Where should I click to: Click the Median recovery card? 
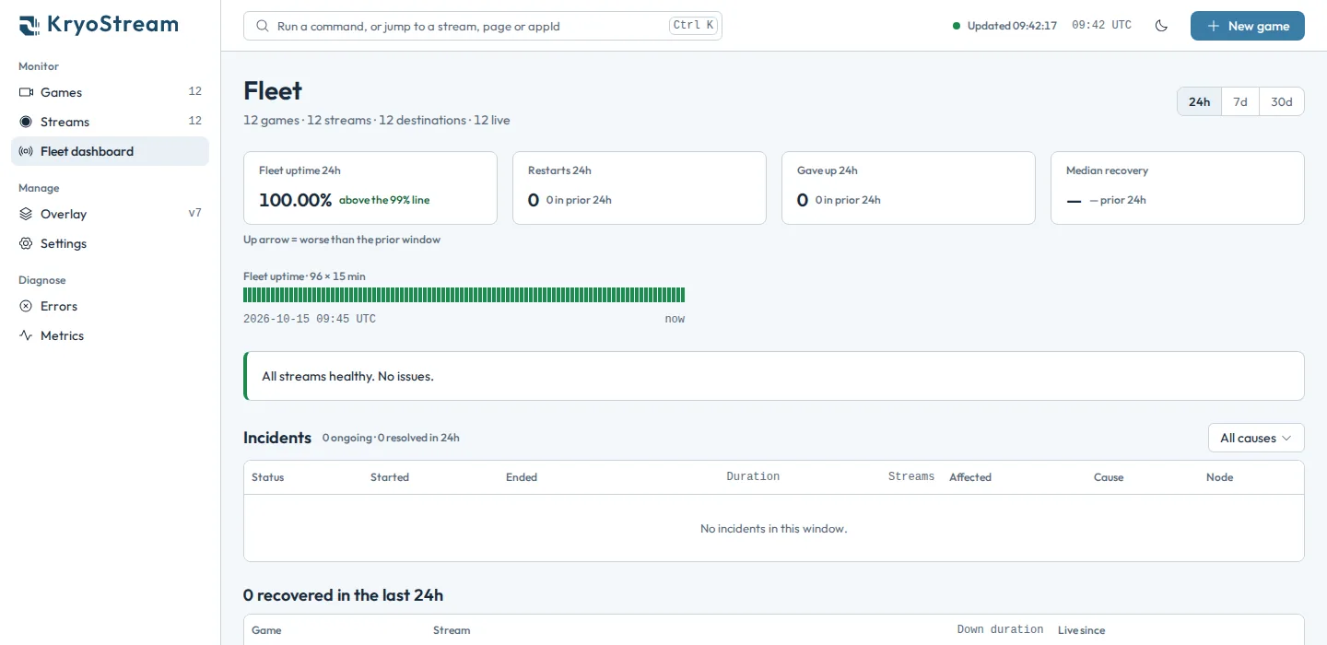(1178, 188)
